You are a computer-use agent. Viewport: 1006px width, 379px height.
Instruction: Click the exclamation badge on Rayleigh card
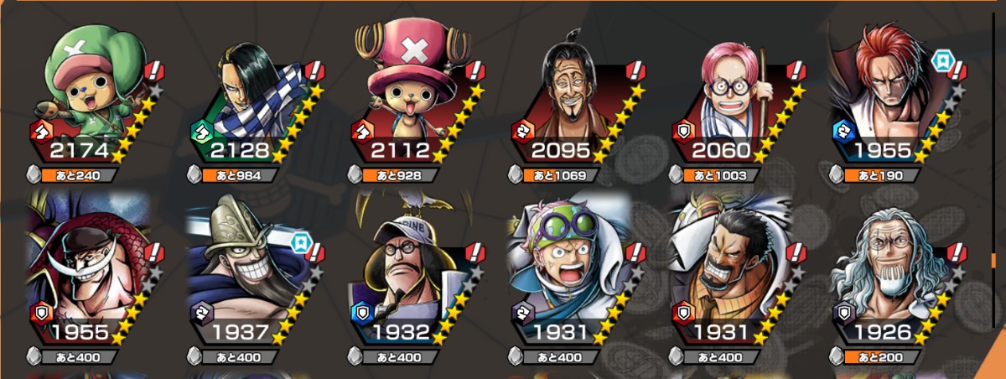[x=958, y=252]
